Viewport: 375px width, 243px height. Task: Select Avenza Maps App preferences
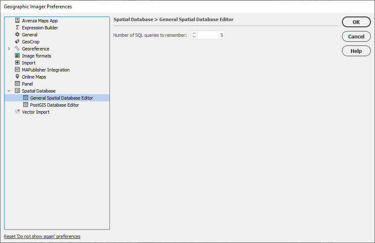click(x=40, y=21)
